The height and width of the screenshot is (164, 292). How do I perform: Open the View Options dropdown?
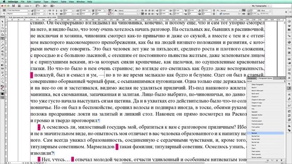pyautogui.click(x=38, y=6)
